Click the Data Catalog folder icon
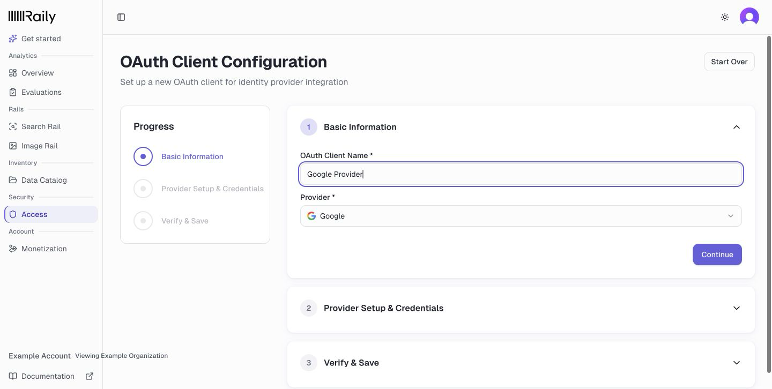This screenshot has height=389, width=772. (x=13, y=180)
